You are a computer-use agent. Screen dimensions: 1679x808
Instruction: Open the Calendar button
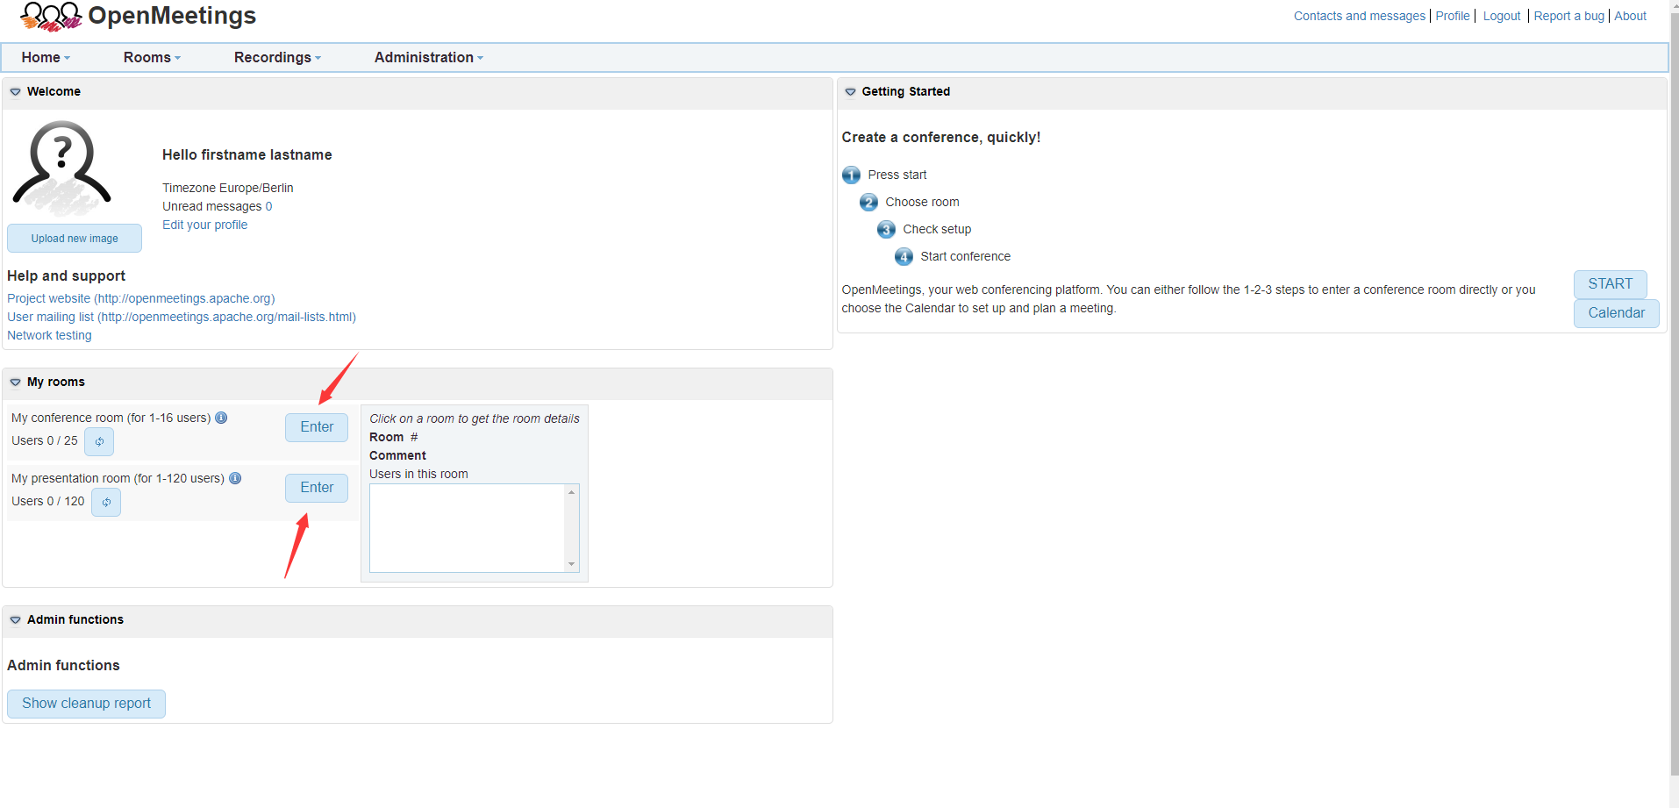(x=1617, y=313)
